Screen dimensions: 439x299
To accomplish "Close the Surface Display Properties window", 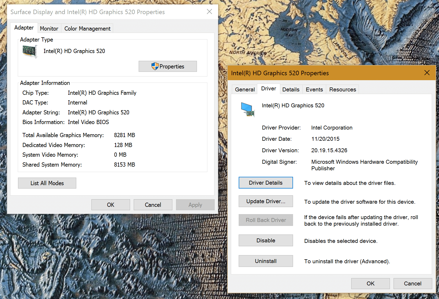I will pos(209,11).
